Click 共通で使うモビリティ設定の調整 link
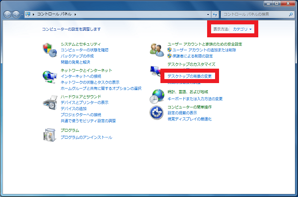The height and width of the screenshot is (197, 298). point(88,121)
